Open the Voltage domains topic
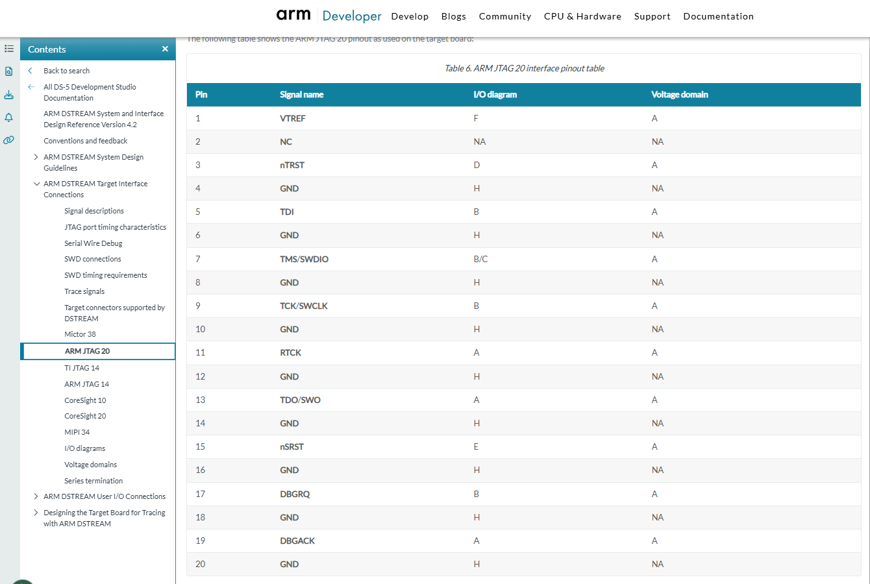 point(90,465)
